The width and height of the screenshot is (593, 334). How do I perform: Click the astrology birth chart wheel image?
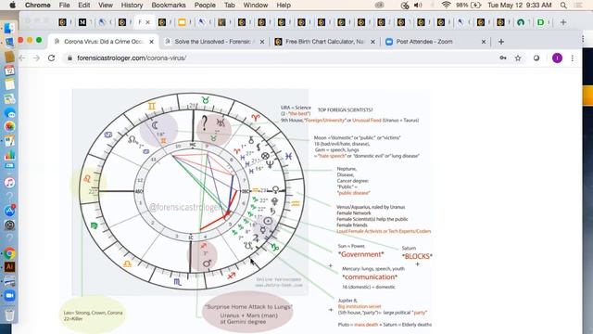(x=191, y=192)
